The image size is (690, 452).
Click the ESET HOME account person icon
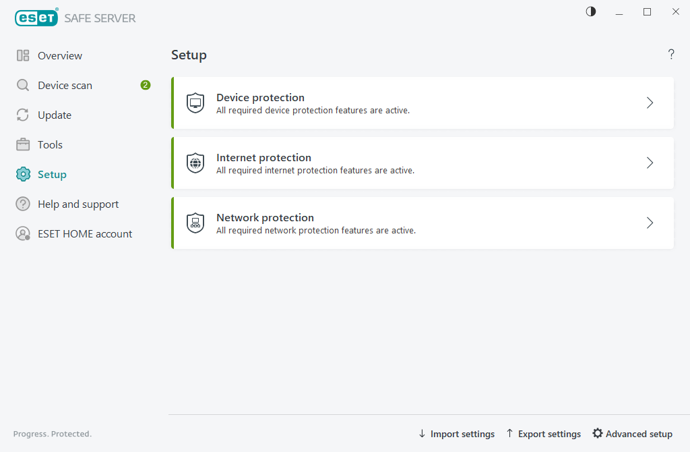tap(23, 233)
